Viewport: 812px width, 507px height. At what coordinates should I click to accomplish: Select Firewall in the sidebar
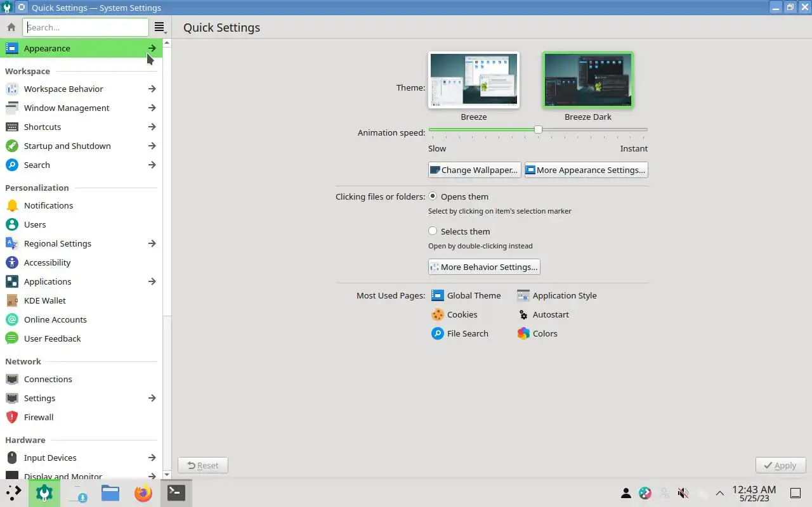81,417
